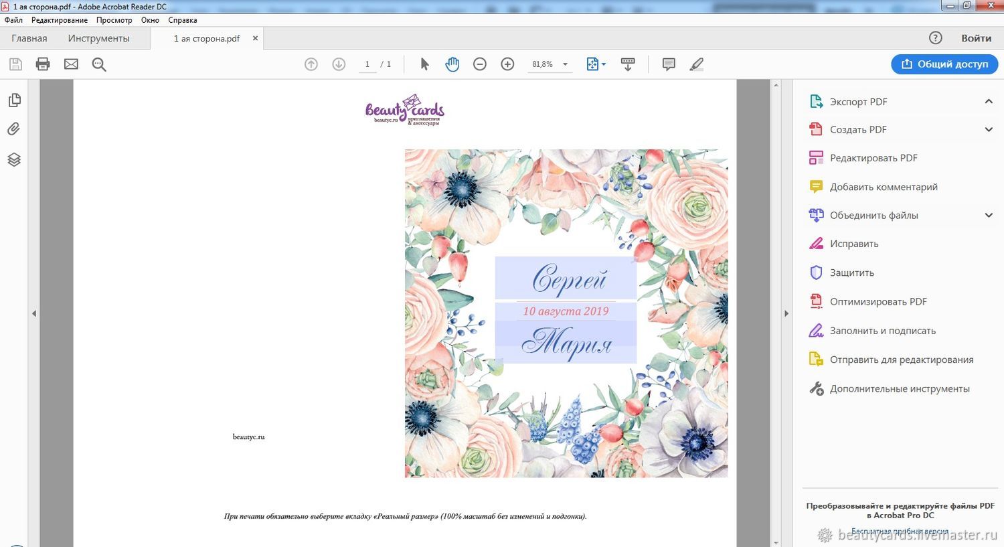Show the attachments paperclip panel
The width and height of the screenshot is (1004, 547).
pos(14,129)
